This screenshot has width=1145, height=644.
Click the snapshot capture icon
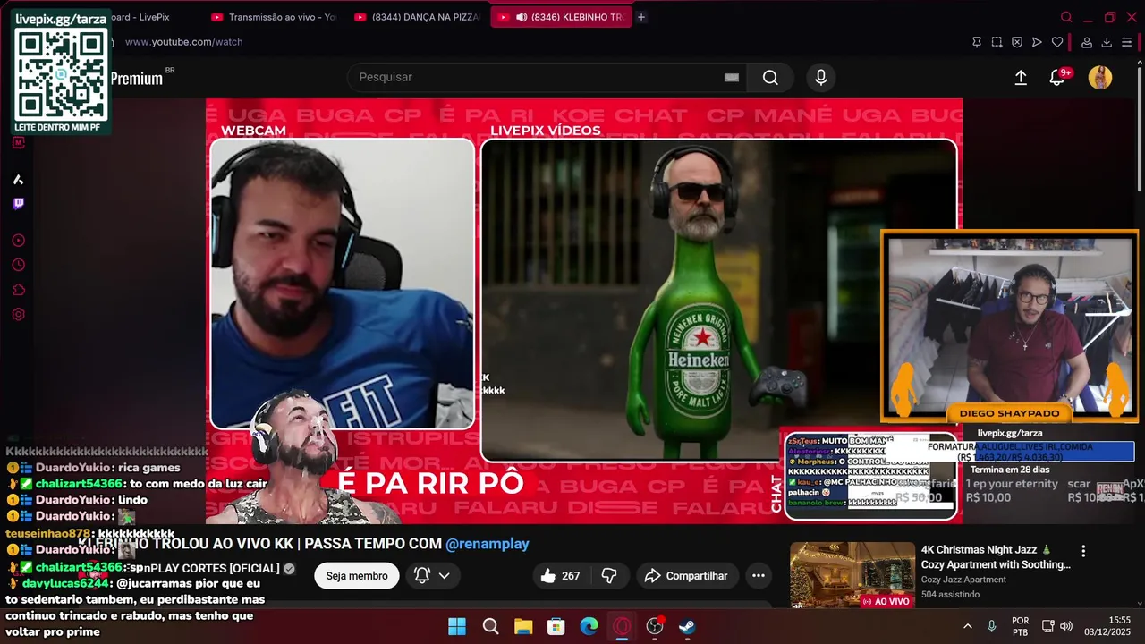tap(997, 42)
